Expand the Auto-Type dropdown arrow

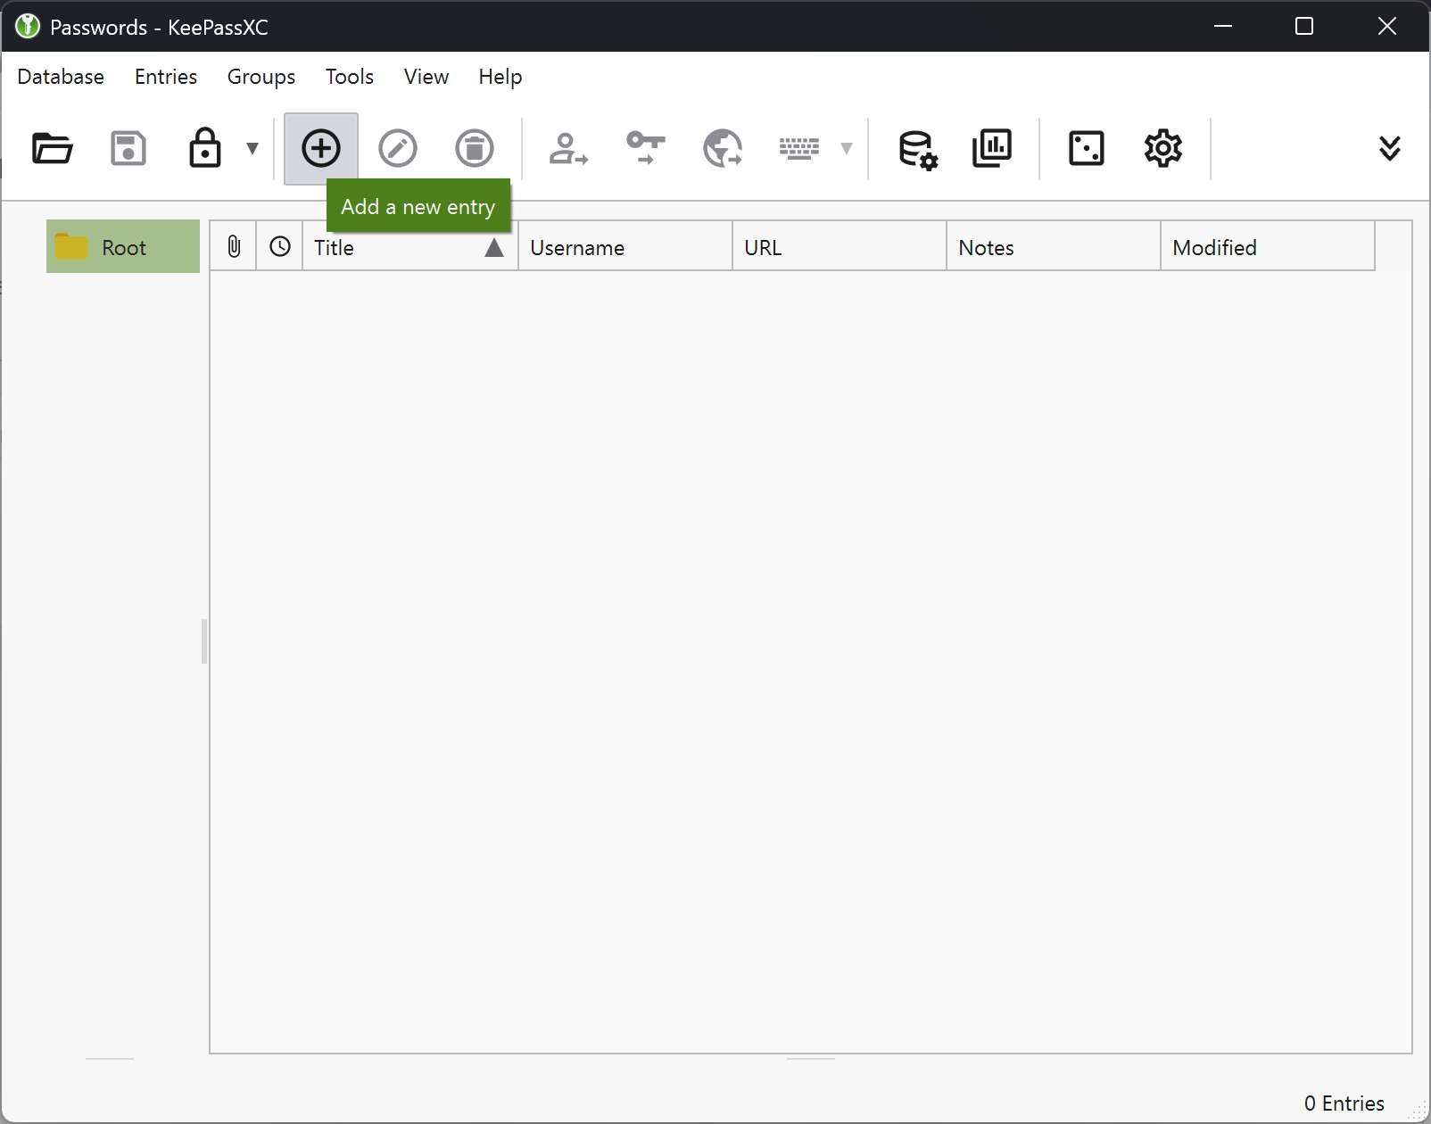[x=847, y=148]
